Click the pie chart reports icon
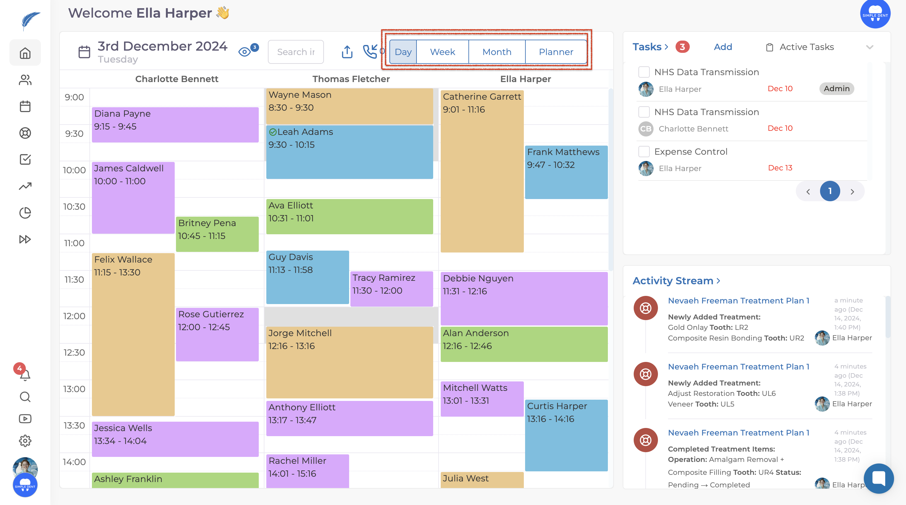 click(x=25, y=213)
